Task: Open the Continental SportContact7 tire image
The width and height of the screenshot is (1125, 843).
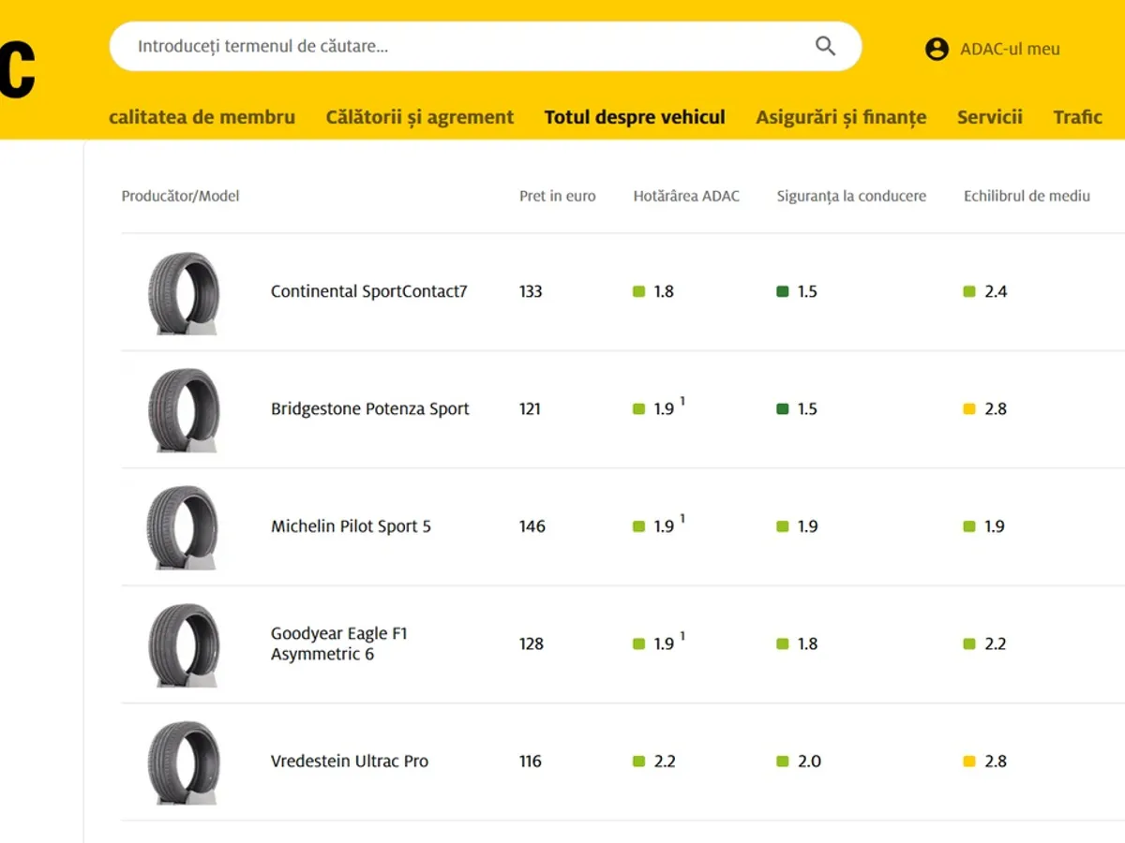Action: pyautogui.click(x=184, y=292)
